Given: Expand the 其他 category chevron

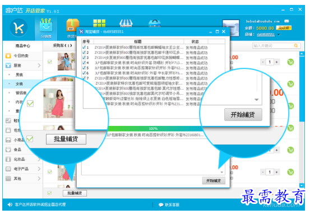Looking at the screenshot, I should [39, 179].
